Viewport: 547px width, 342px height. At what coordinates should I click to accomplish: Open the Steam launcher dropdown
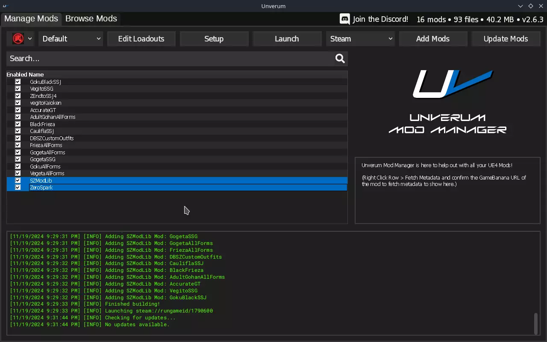(361, 38)
